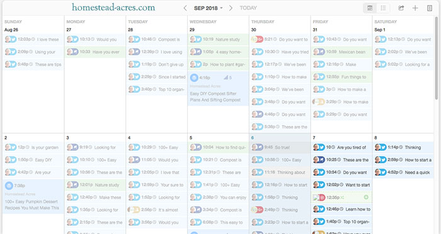Click the Twitter icon on the 10:13 Would you

point(75,40)
